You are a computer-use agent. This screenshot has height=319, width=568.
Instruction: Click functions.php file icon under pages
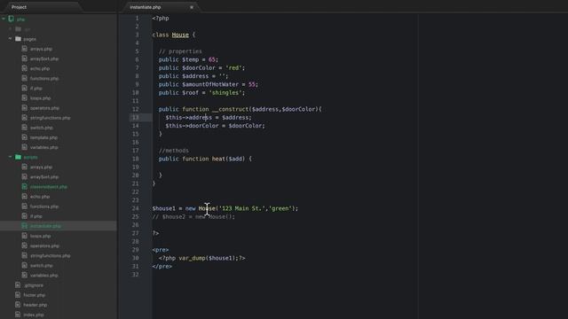pos(24,78)
